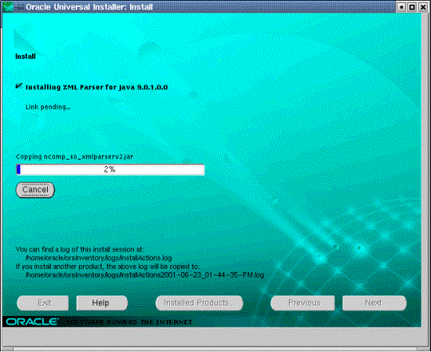Click the 'Install' heading text
Viewport: 431px width, 352px height.
click(26, 57)
